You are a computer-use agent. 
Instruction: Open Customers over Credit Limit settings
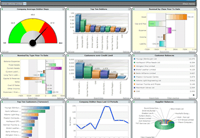(126, 98)
